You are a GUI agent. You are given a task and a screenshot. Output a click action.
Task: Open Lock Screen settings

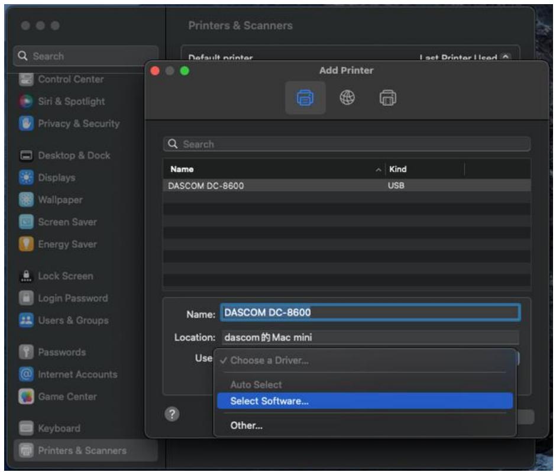pos(66,276)
